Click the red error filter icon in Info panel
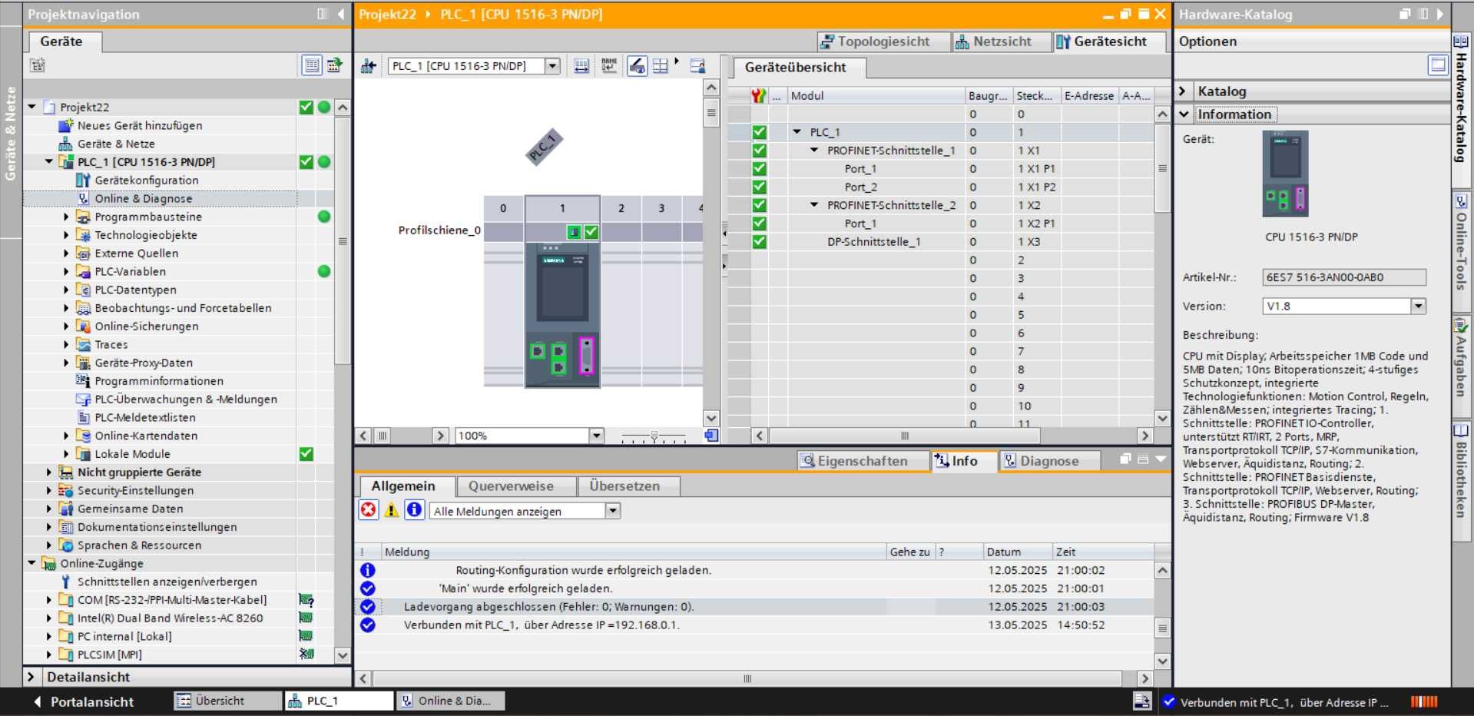Screen dimensions: 1474x716 369,510
